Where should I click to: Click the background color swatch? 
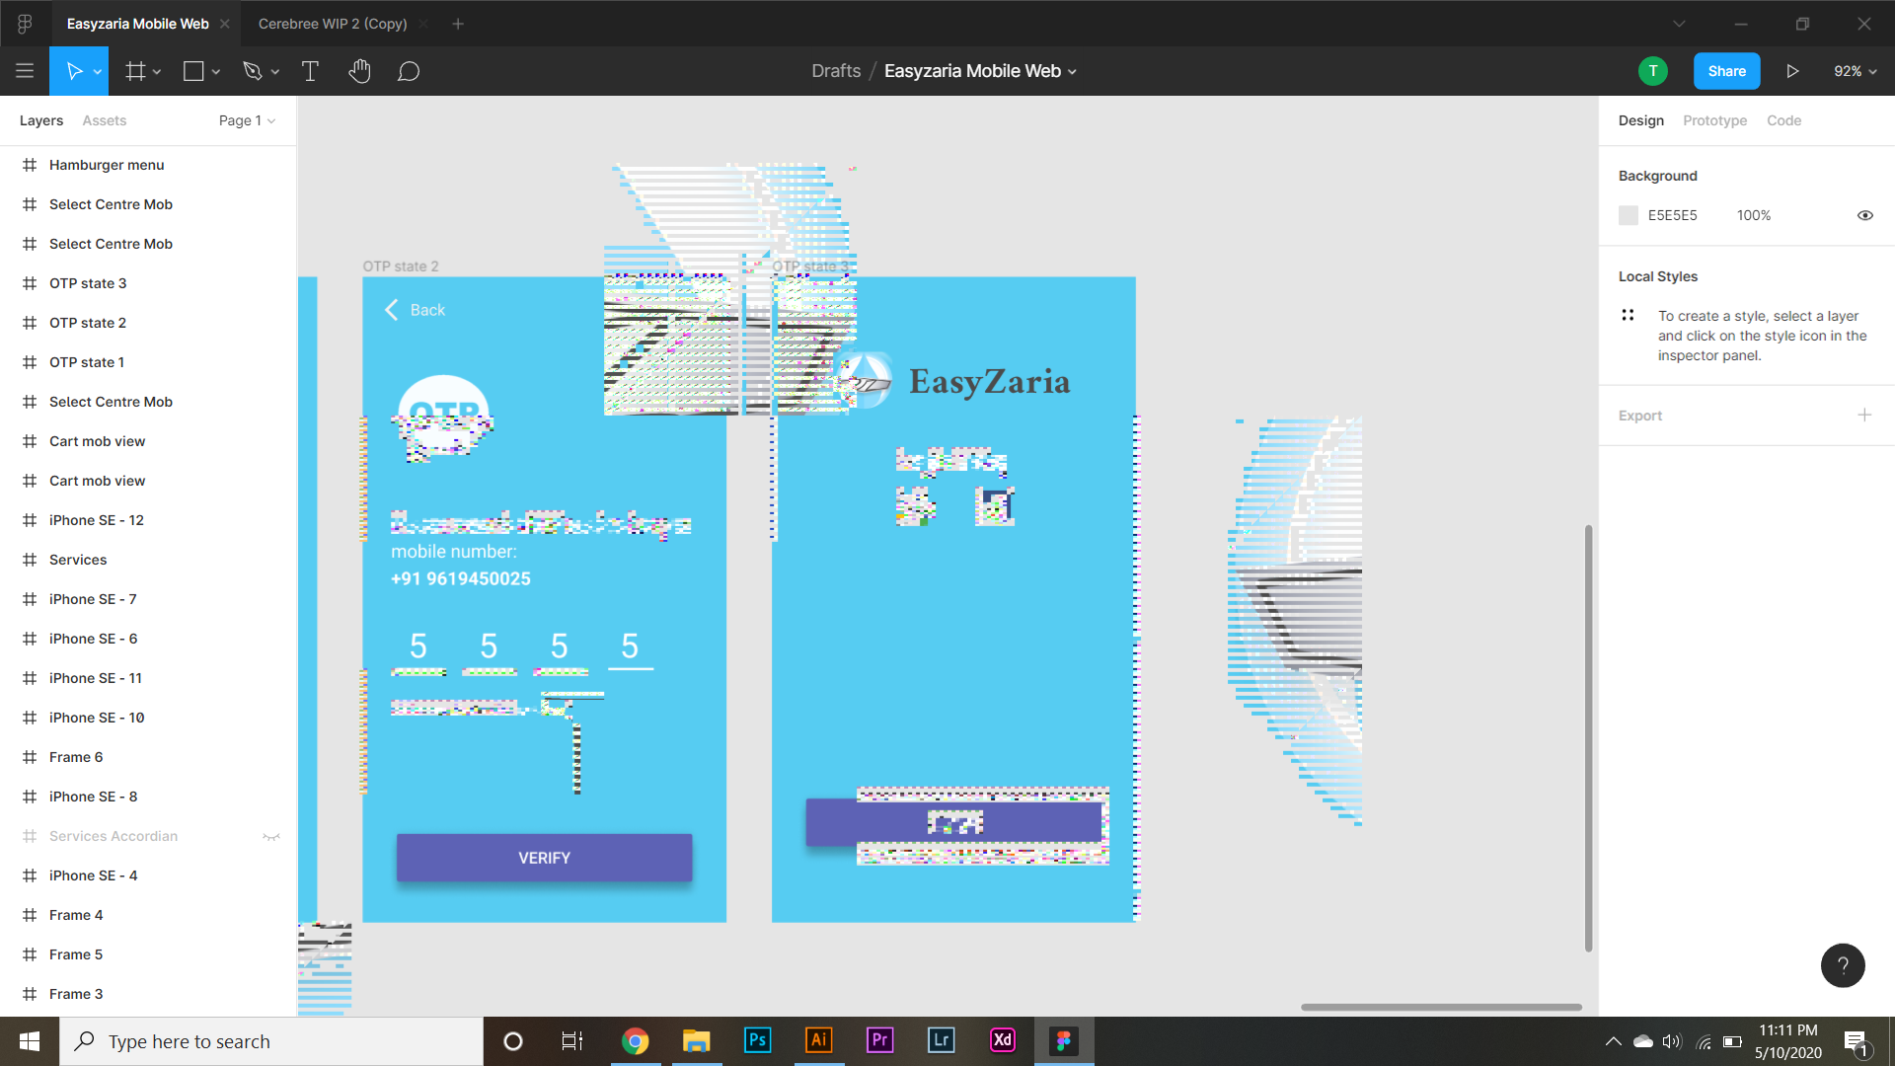coord(1629,215)
